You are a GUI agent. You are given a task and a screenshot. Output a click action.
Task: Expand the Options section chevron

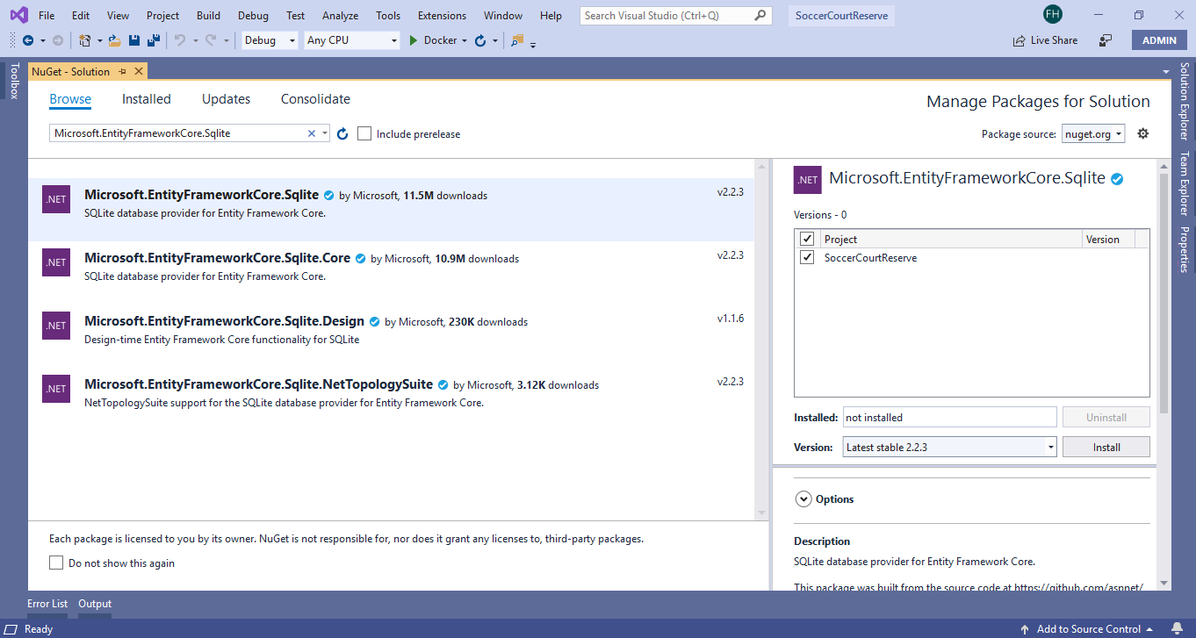coord(803,498)
